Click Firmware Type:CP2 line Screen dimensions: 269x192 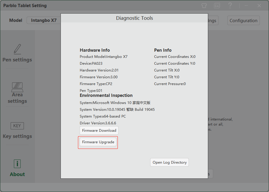click(96, 84)
